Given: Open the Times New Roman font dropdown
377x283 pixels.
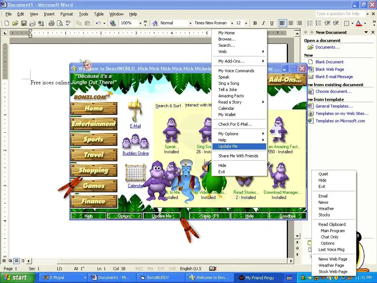Looking at the screenshot, I should (x=232, y=23).
